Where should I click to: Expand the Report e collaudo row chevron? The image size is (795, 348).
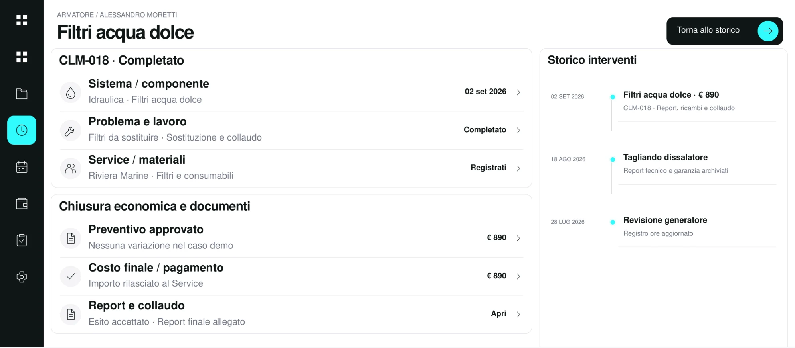pyautogui.click(x=518, y=314)
